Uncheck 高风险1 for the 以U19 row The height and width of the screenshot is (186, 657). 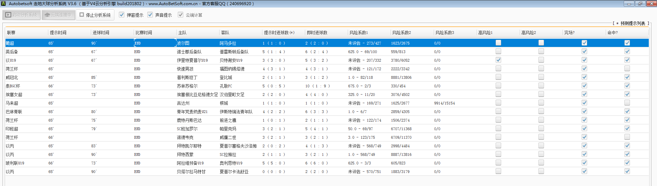tap(498, 60)
